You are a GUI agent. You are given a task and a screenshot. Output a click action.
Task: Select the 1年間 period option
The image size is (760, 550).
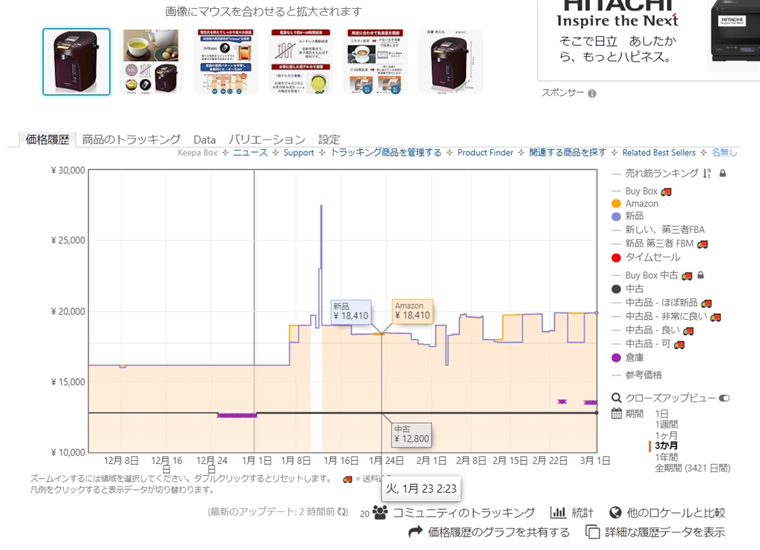pos(666,457)
